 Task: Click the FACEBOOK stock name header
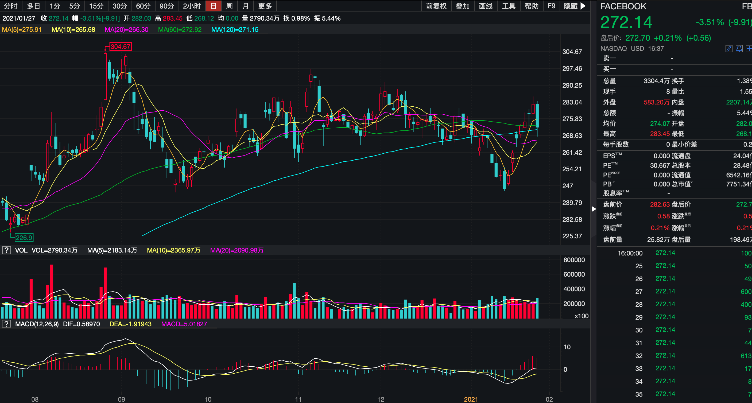point(623,6)
